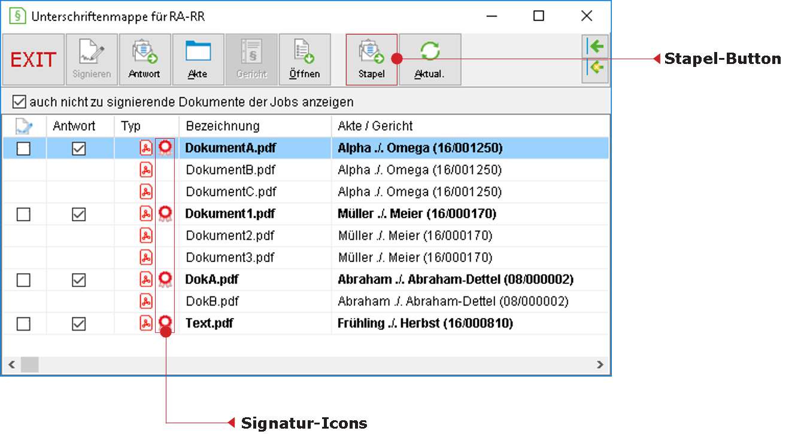The width and height of the screenshot is (810, 434).
Task: Click the signature seal icon of DokA.pdf
Action: [165, 279]
